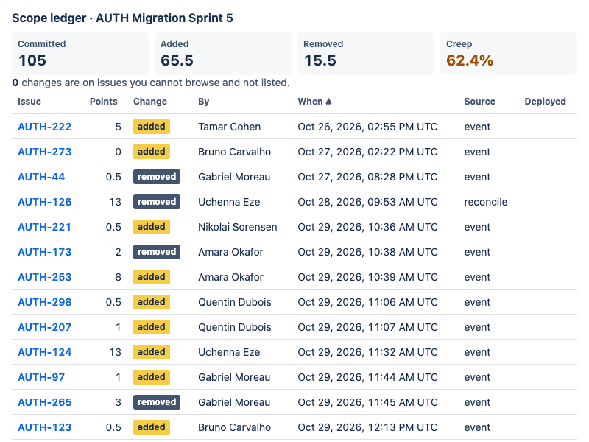This screenshot has height=442, width=589.
Task: Click the event source for AUTH-97
Action: click(477, 377)
